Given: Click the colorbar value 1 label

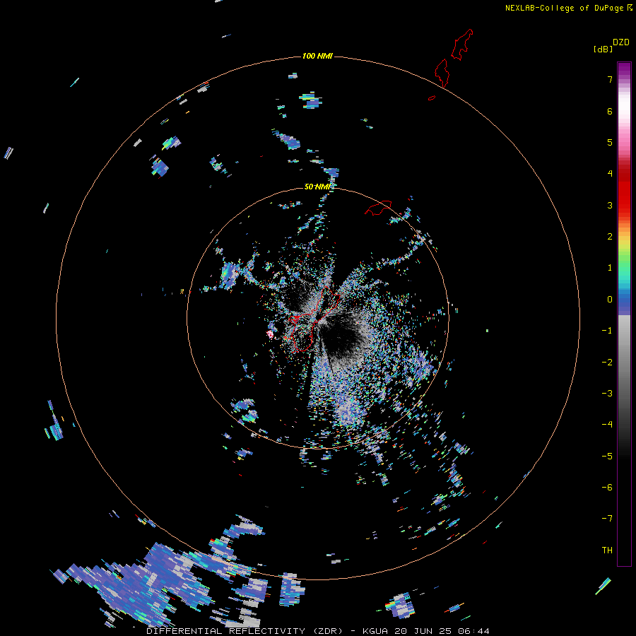Looking at the screenshot, I should point(610,268).
